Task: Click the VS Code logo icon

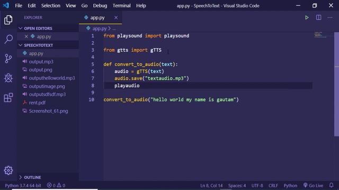Action: coord(6,5)
